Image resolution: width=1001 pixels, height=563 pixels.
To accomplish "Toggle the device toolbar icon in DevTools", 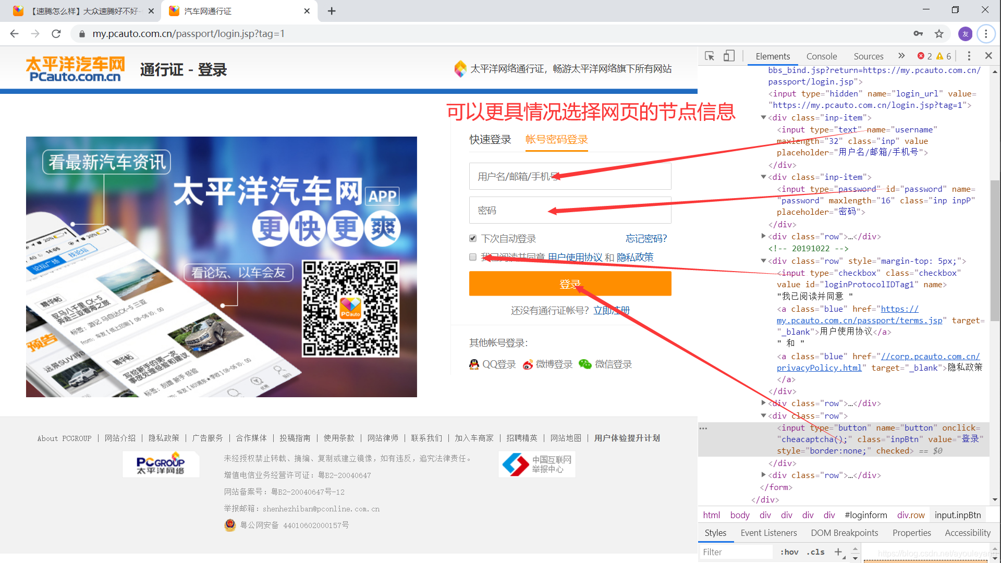I will coord(729,56).
